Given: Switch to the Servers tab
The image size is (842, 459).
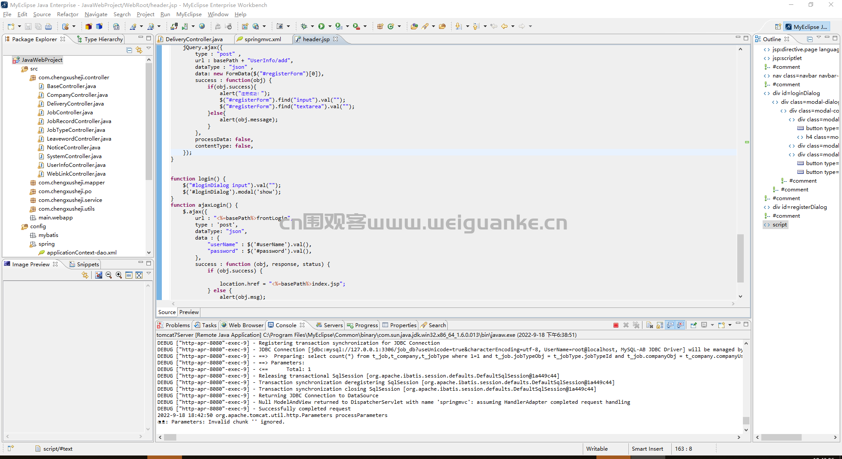Looking at the screenshot, I should point(329,325).
